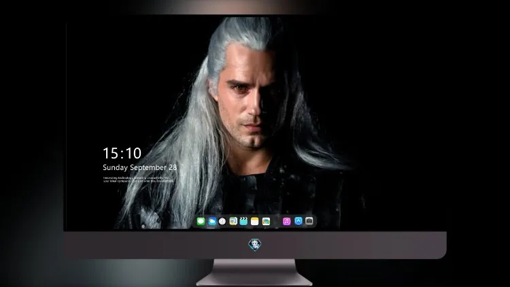Open the blue App Store icon in the dock

(299, 221)
